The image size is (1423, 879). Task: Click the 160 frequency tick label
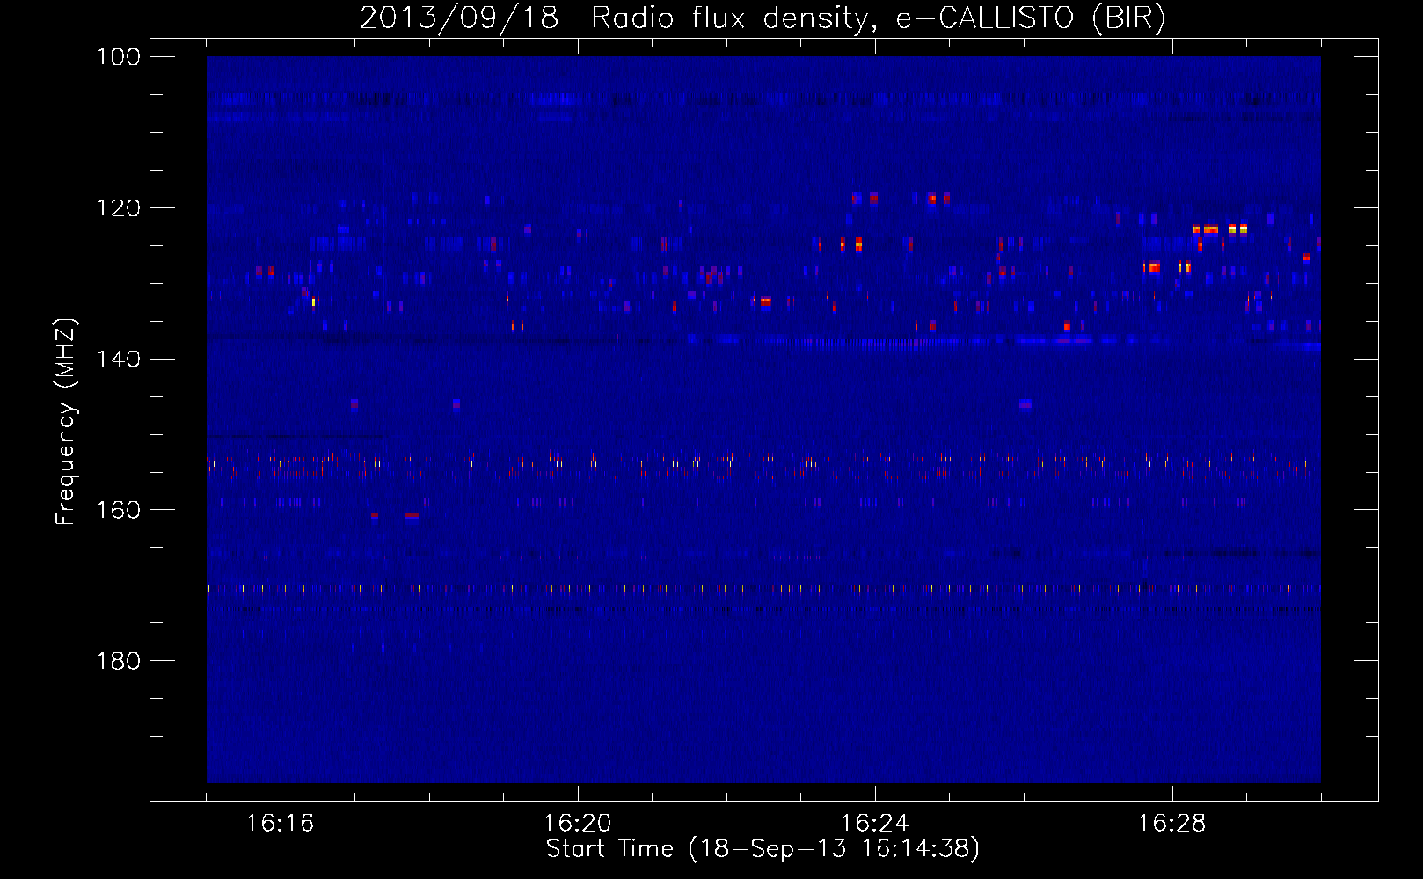[117, 510]
